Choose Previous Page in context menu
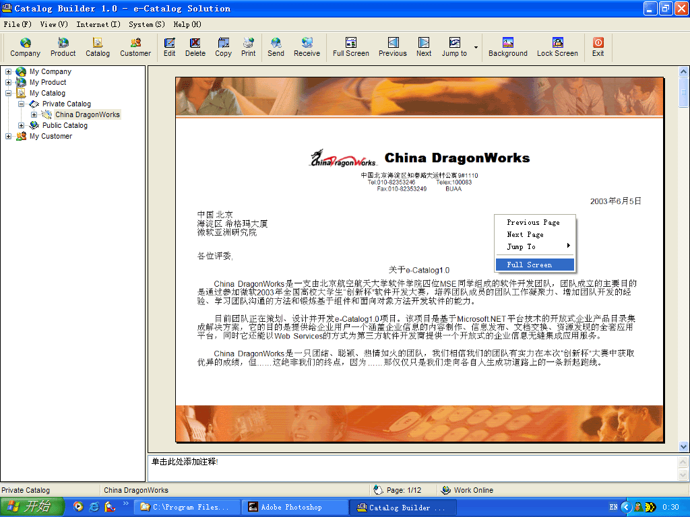The width and height of the screenshot is (690, 517). 534,222
